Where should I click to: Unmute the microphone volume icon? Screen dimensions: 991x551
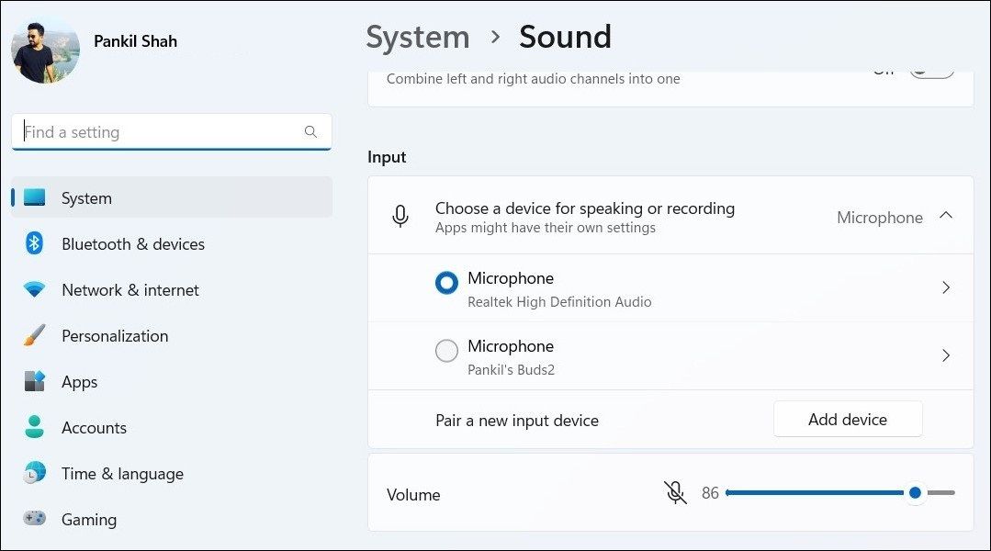point(675,493)
